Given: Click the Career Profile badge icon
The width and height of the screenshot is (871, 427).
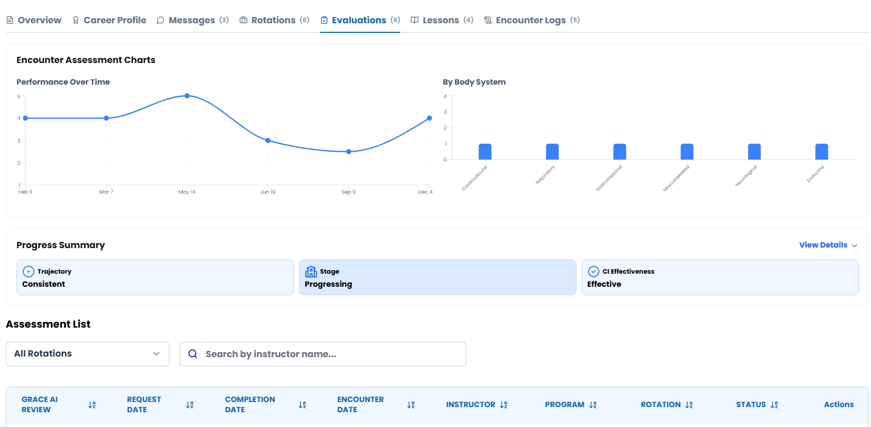Looking at the screenshot, I should click(76, 20).
